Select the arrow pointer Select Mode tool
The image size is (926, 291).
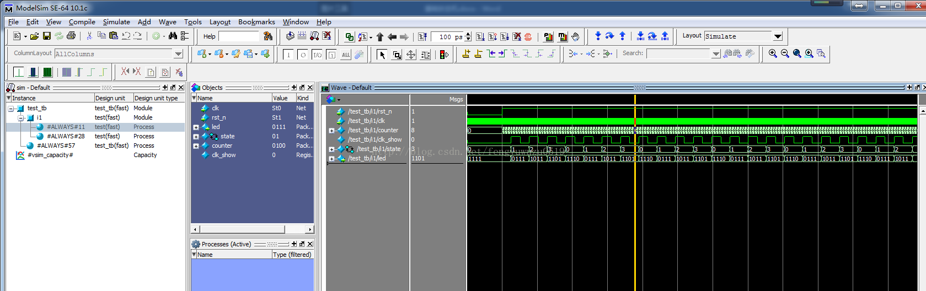pos(382,55)
